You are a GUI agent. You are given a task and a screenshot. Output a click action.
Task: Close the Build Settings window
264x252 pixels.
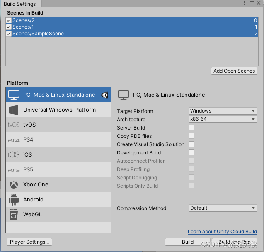tap(259, 3)
